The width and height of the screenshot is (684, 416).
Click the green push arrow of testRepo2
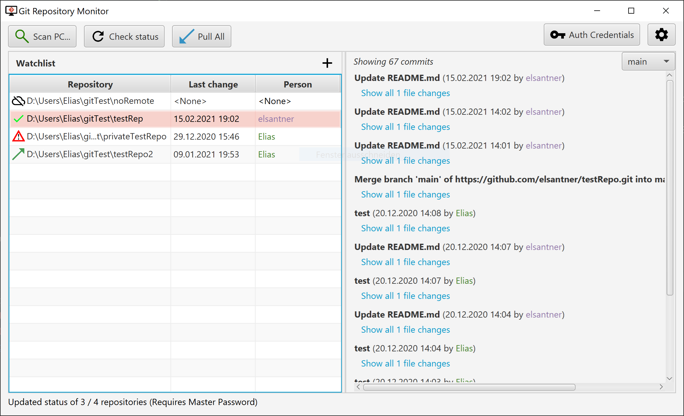18,154
